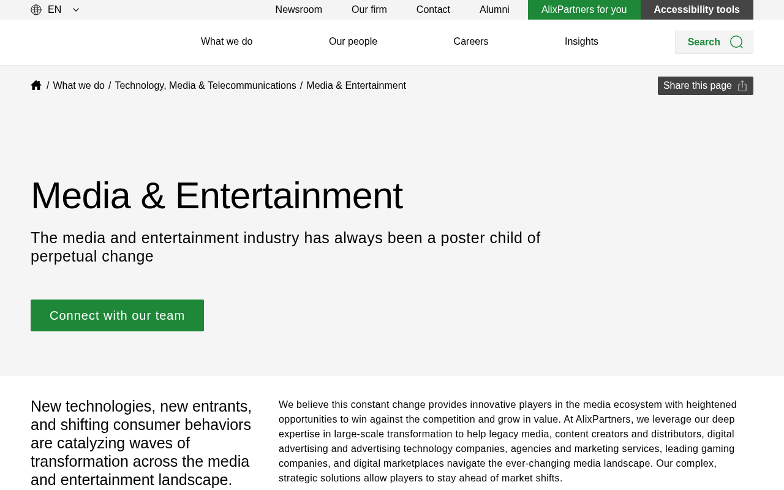This screenshot has height=490, width=784.
Task: Click the Share this page button
Action: pyautogui.click(x=706, y=86)
